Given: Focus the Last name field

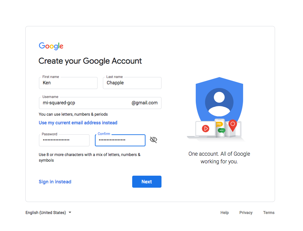Looking at the screenshot, I should click(x=132, y=83).
